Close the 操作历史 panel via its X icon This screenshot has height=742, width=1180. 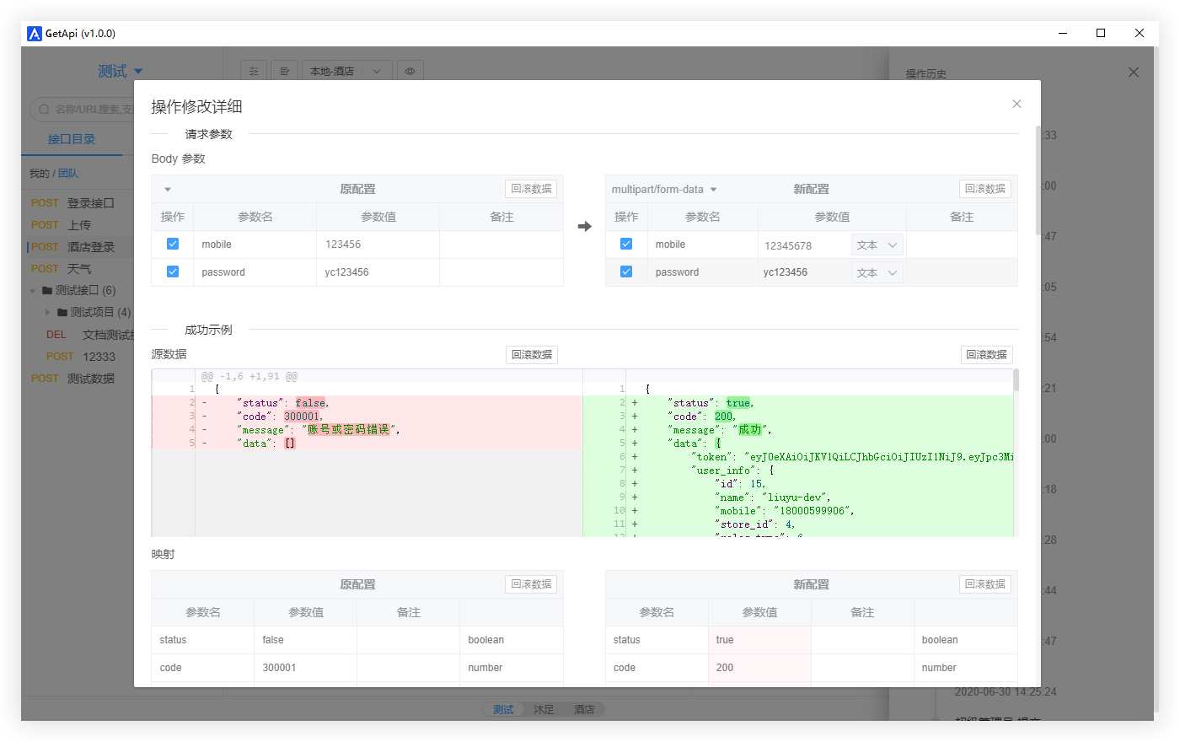pyautogui.click(x=1133, y=72)
